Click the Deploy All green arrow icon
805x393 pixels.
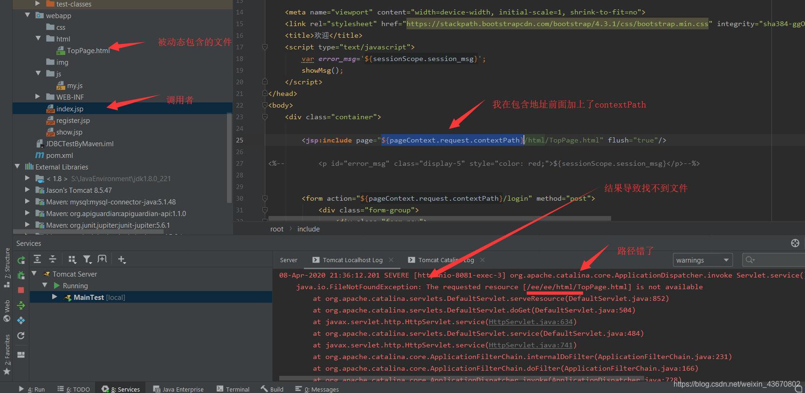(21, 305)
